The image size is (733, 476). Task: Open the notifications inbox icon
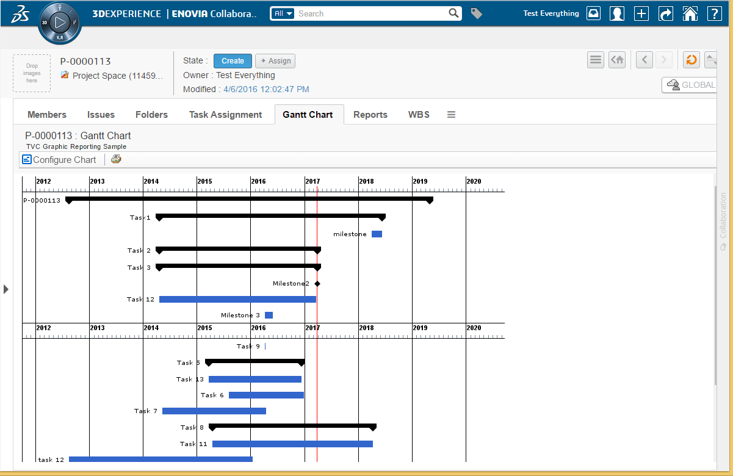point(593,13)
